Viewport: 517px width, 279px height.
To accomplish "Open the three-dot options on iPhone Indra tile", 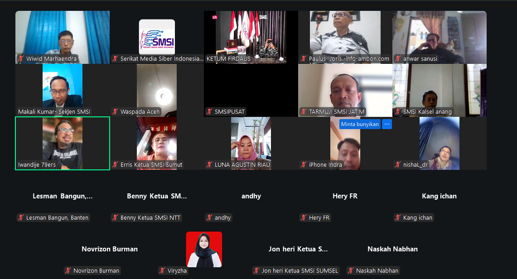I will [387, 124].
